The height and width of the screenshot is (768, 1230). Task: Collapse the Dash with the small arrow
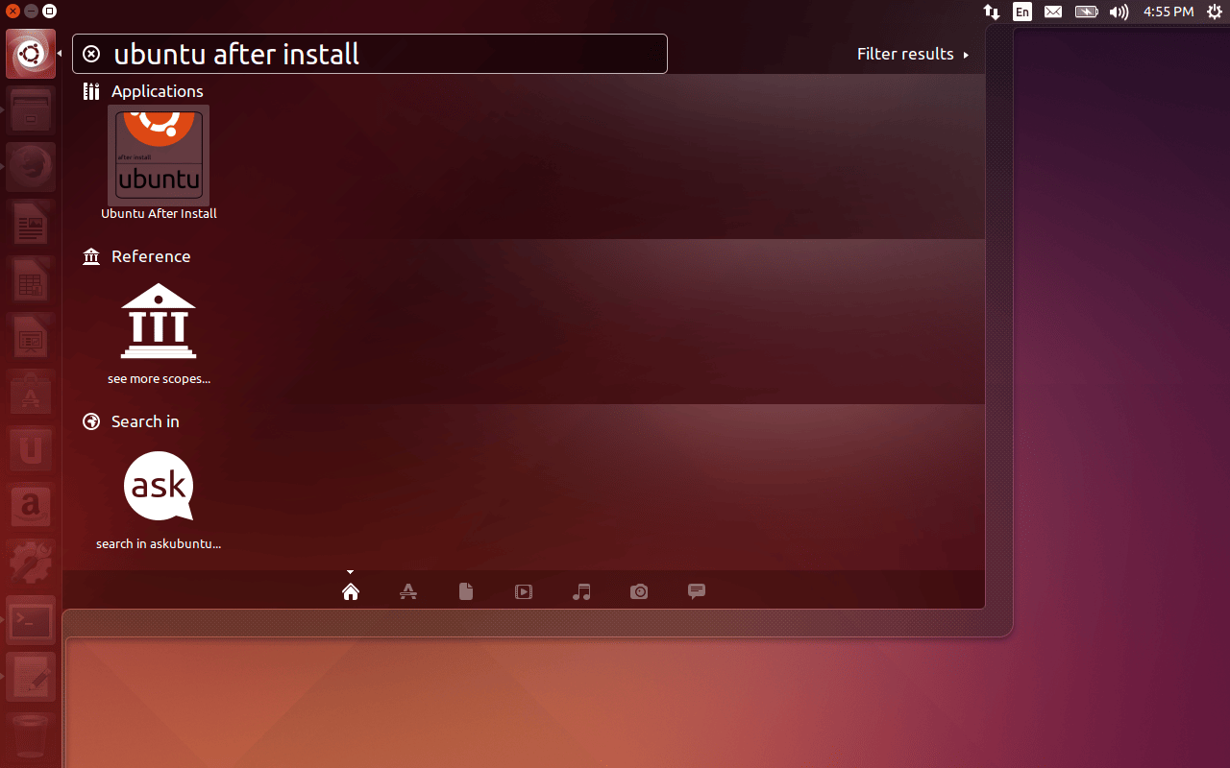(350, 571)
